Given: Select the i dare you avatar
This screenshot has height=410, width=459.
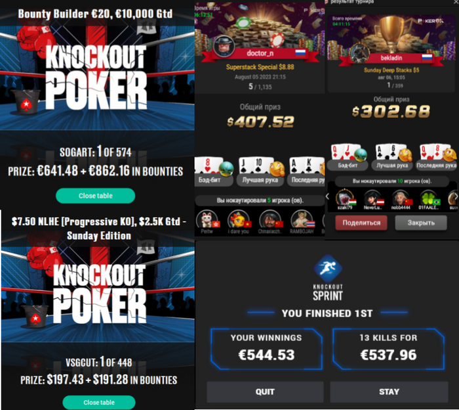Looking at the screenshot, I should pos(239,219).
